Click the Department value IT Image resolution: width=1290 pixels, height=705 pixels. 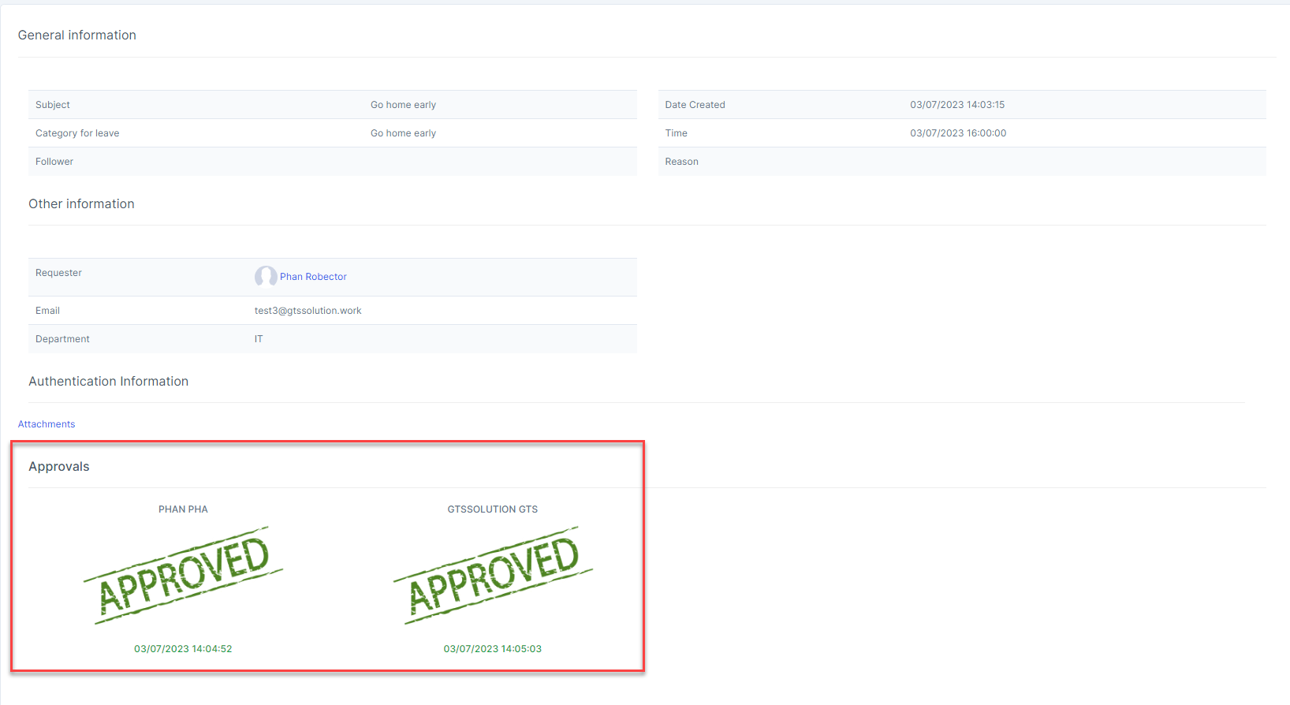259,339
